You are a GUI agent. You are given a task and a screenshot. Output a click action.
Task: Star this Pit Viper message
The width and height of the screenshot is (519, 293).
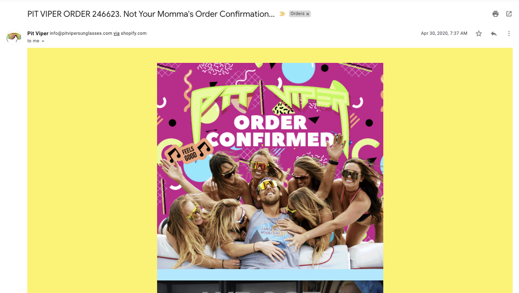click(478, 33)
